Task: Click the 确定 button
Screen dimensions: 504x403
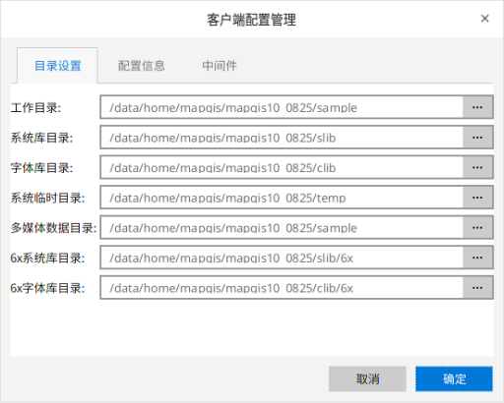Action: [454, 379]
